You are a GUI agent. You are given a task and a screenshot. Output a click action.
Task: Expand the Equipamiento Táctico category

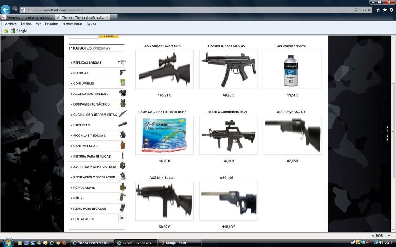coord(90,104)
